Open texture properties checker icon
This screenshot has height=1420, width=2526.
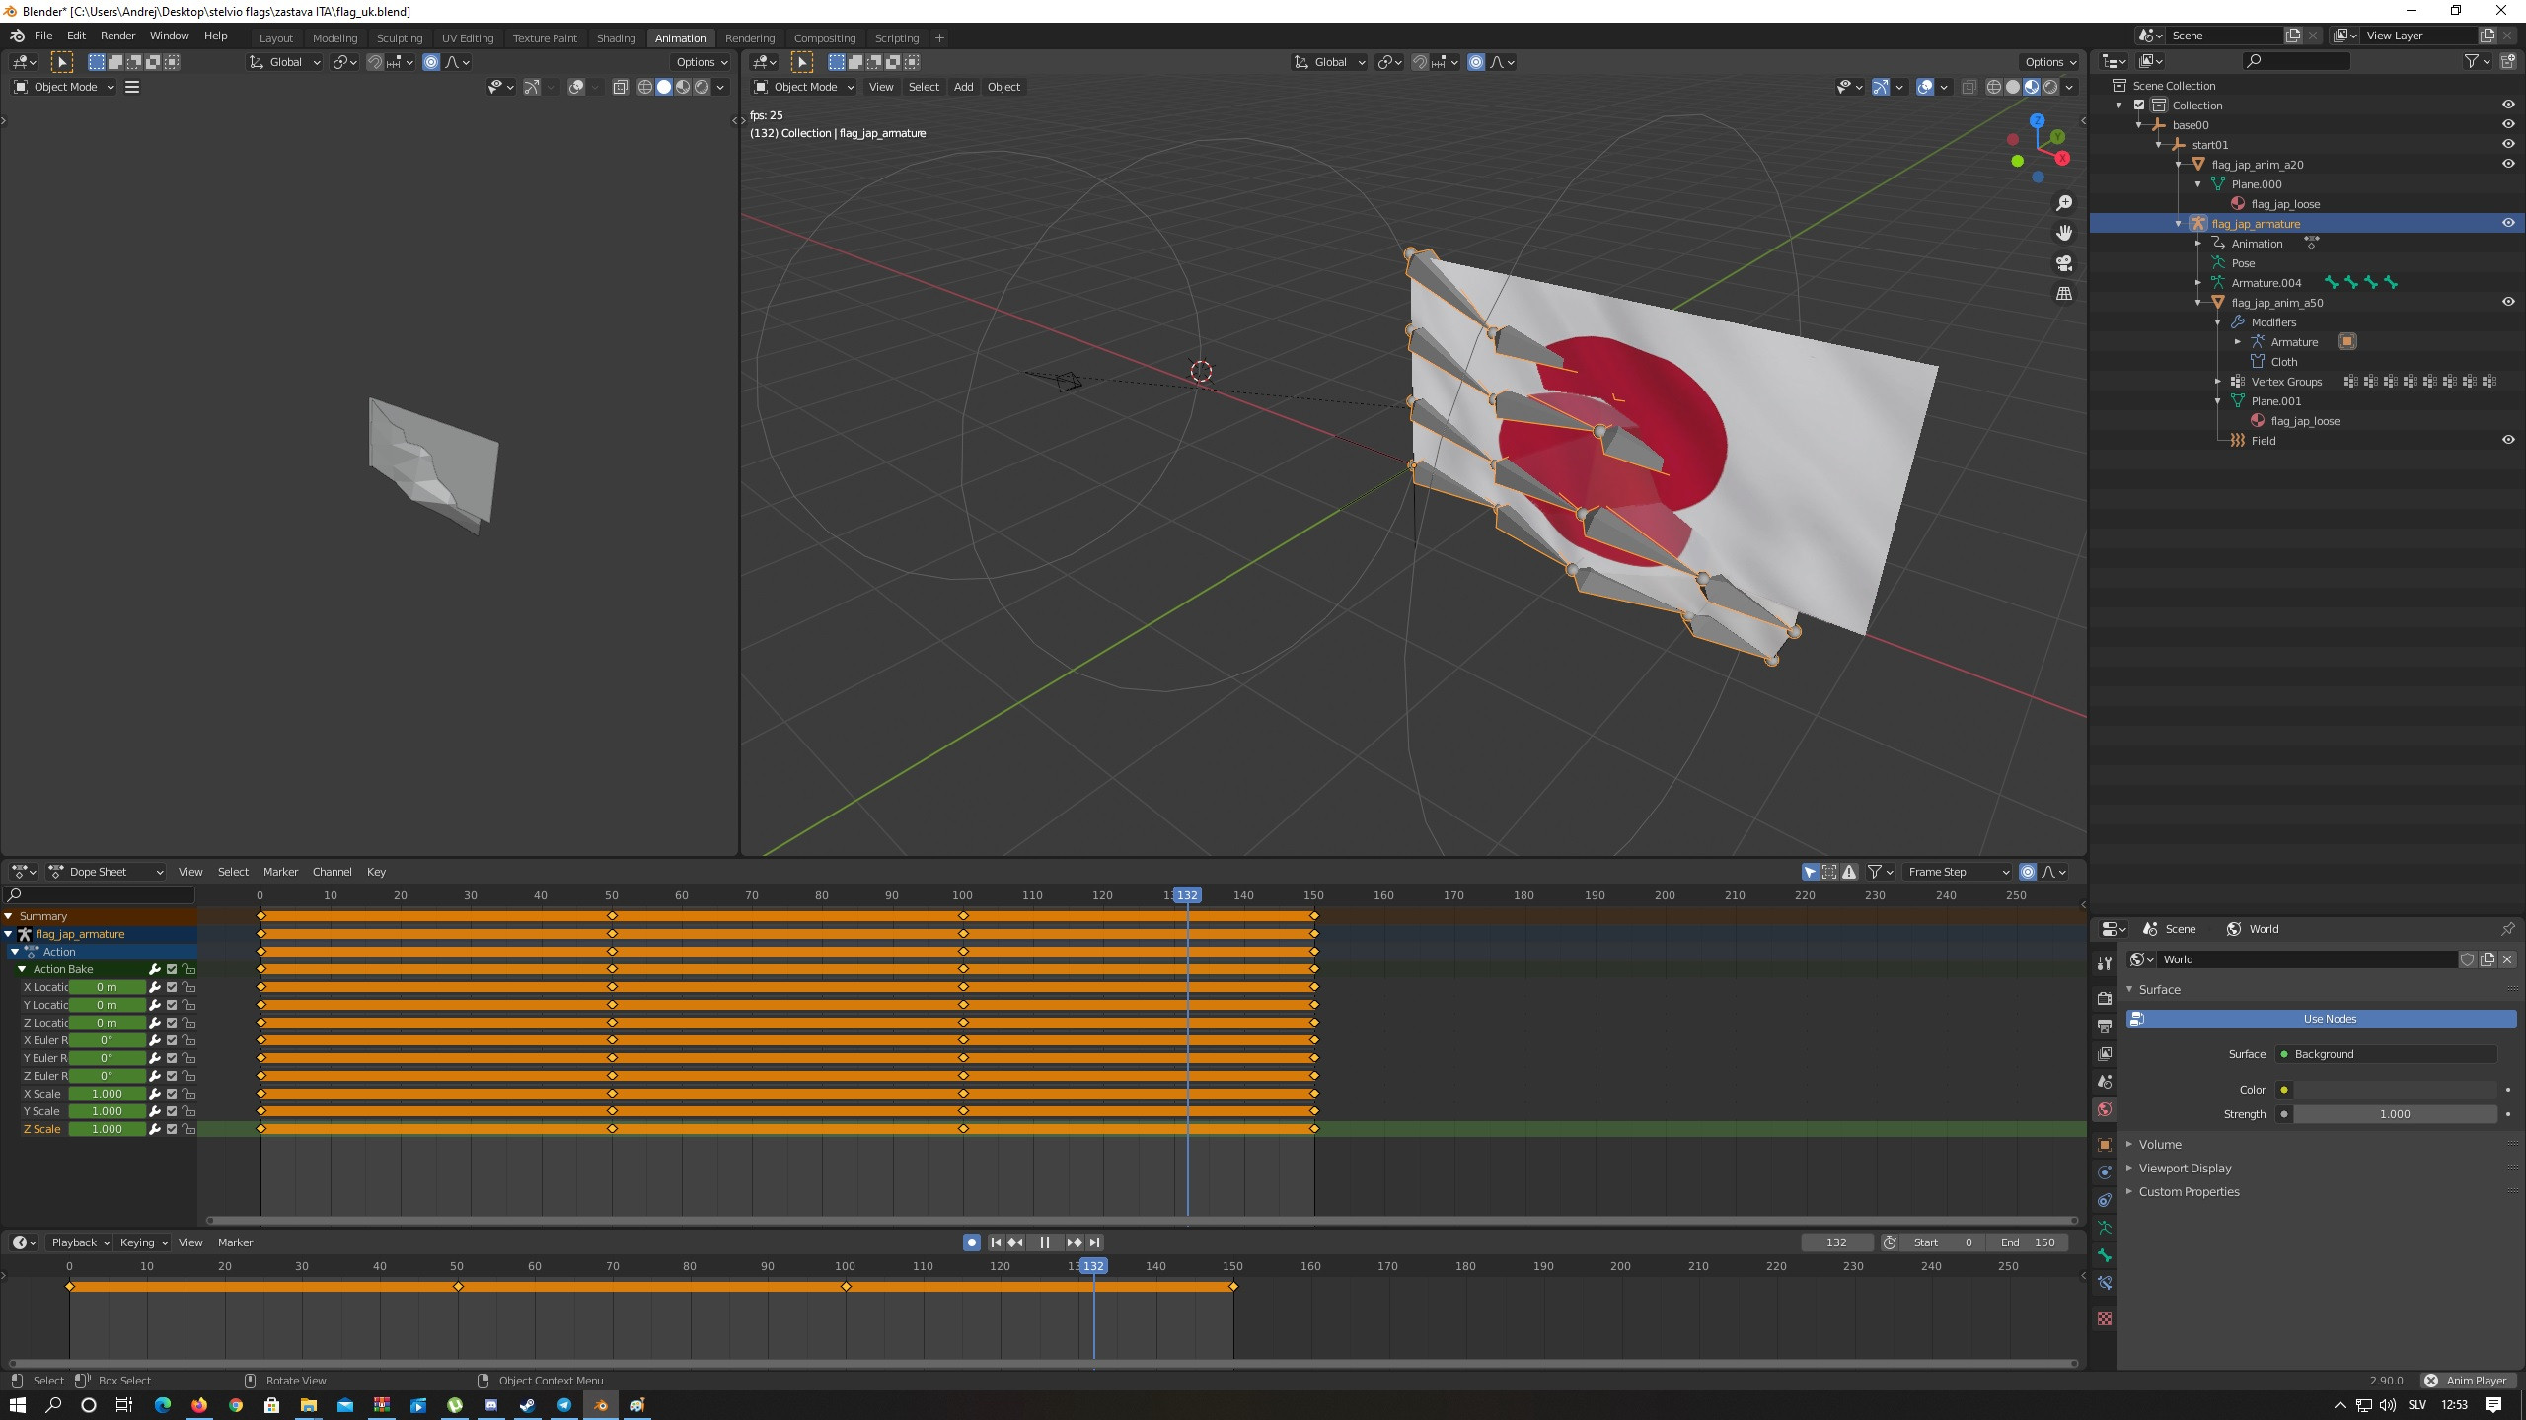tap(2104, 1318)
